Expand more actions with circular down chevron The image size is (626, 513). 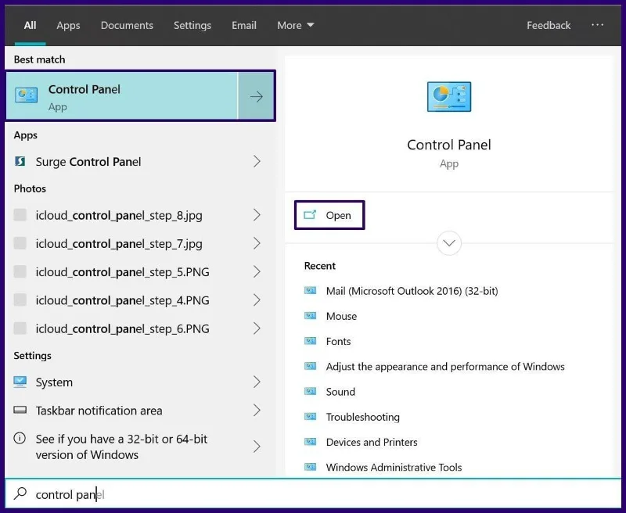pos(449,243)
